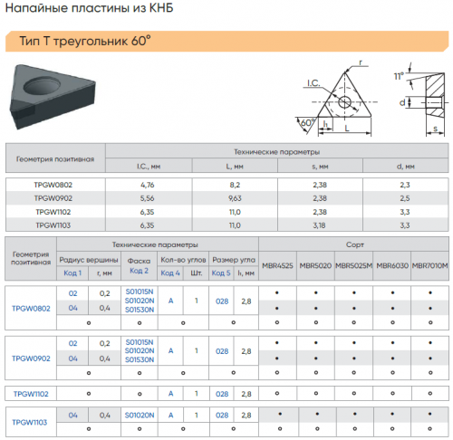Click the L value 9,63
Screen dimensions: 453x440
click(x=235, y=198)
